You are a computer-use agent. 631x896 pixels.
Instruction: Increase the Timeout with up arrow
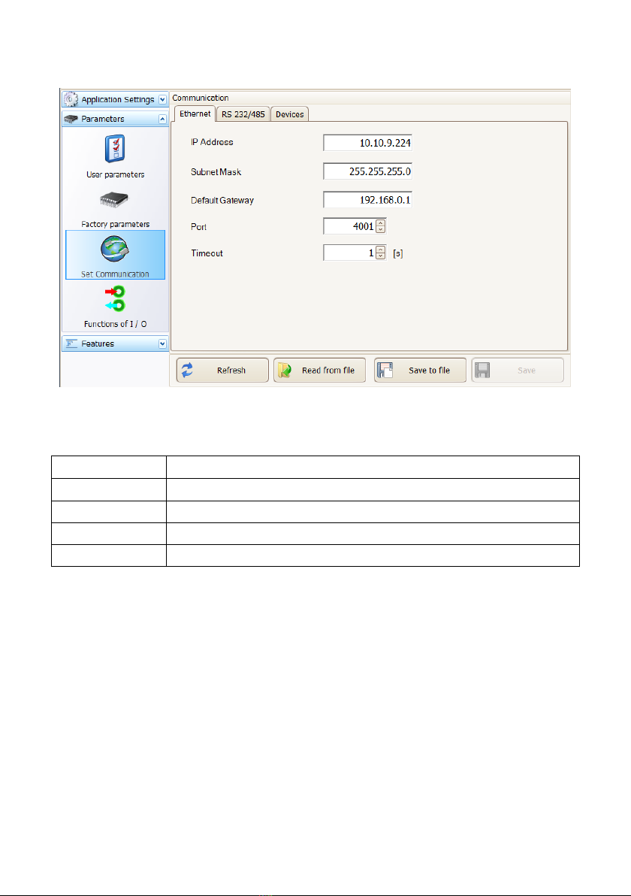(381, 249)
